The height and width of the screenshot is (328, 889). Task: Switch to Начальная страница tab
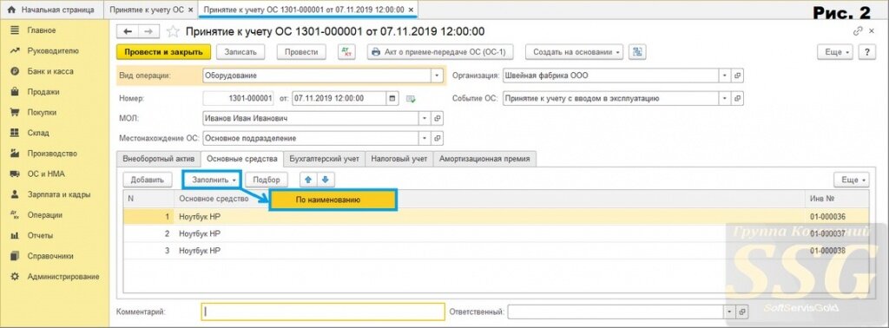51,10
